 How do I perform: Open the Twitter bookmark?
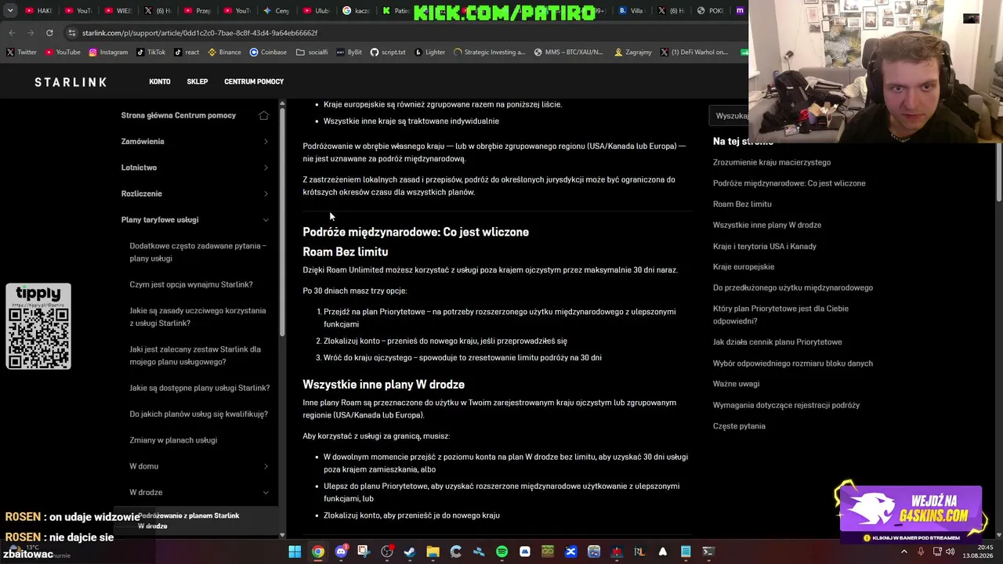(21, 52)
